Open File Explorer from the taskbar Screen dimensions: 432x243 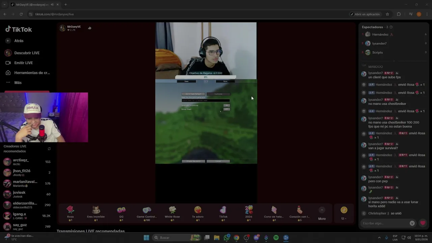click(x=217, y=238)
